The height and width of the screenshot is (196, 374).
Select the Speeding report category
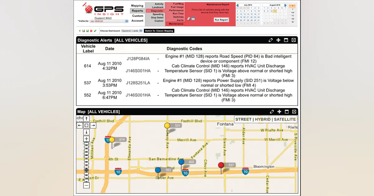(x=158, y=14)
